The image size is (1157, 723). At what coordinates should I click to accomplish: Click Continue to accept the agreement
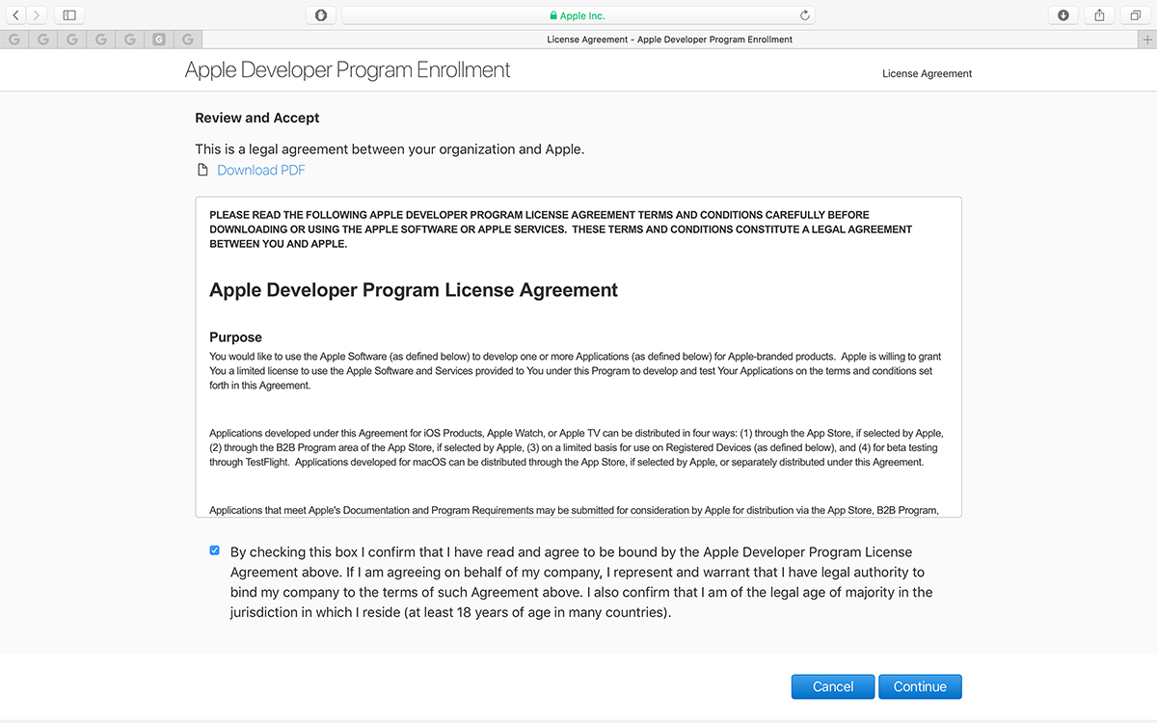point(920,686)
